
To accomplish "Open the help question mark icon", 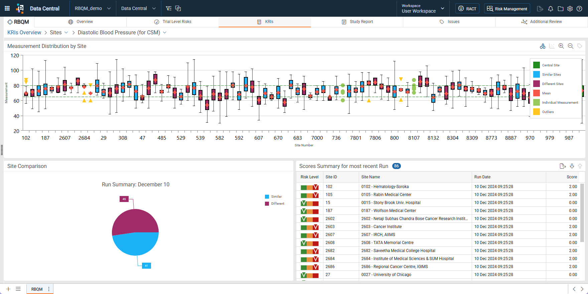I will (x=579, y=9).
